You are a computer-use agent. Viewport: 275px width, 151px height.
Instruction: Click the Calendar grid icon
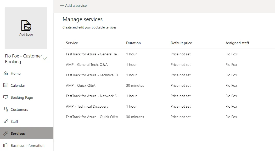[6, 85]
